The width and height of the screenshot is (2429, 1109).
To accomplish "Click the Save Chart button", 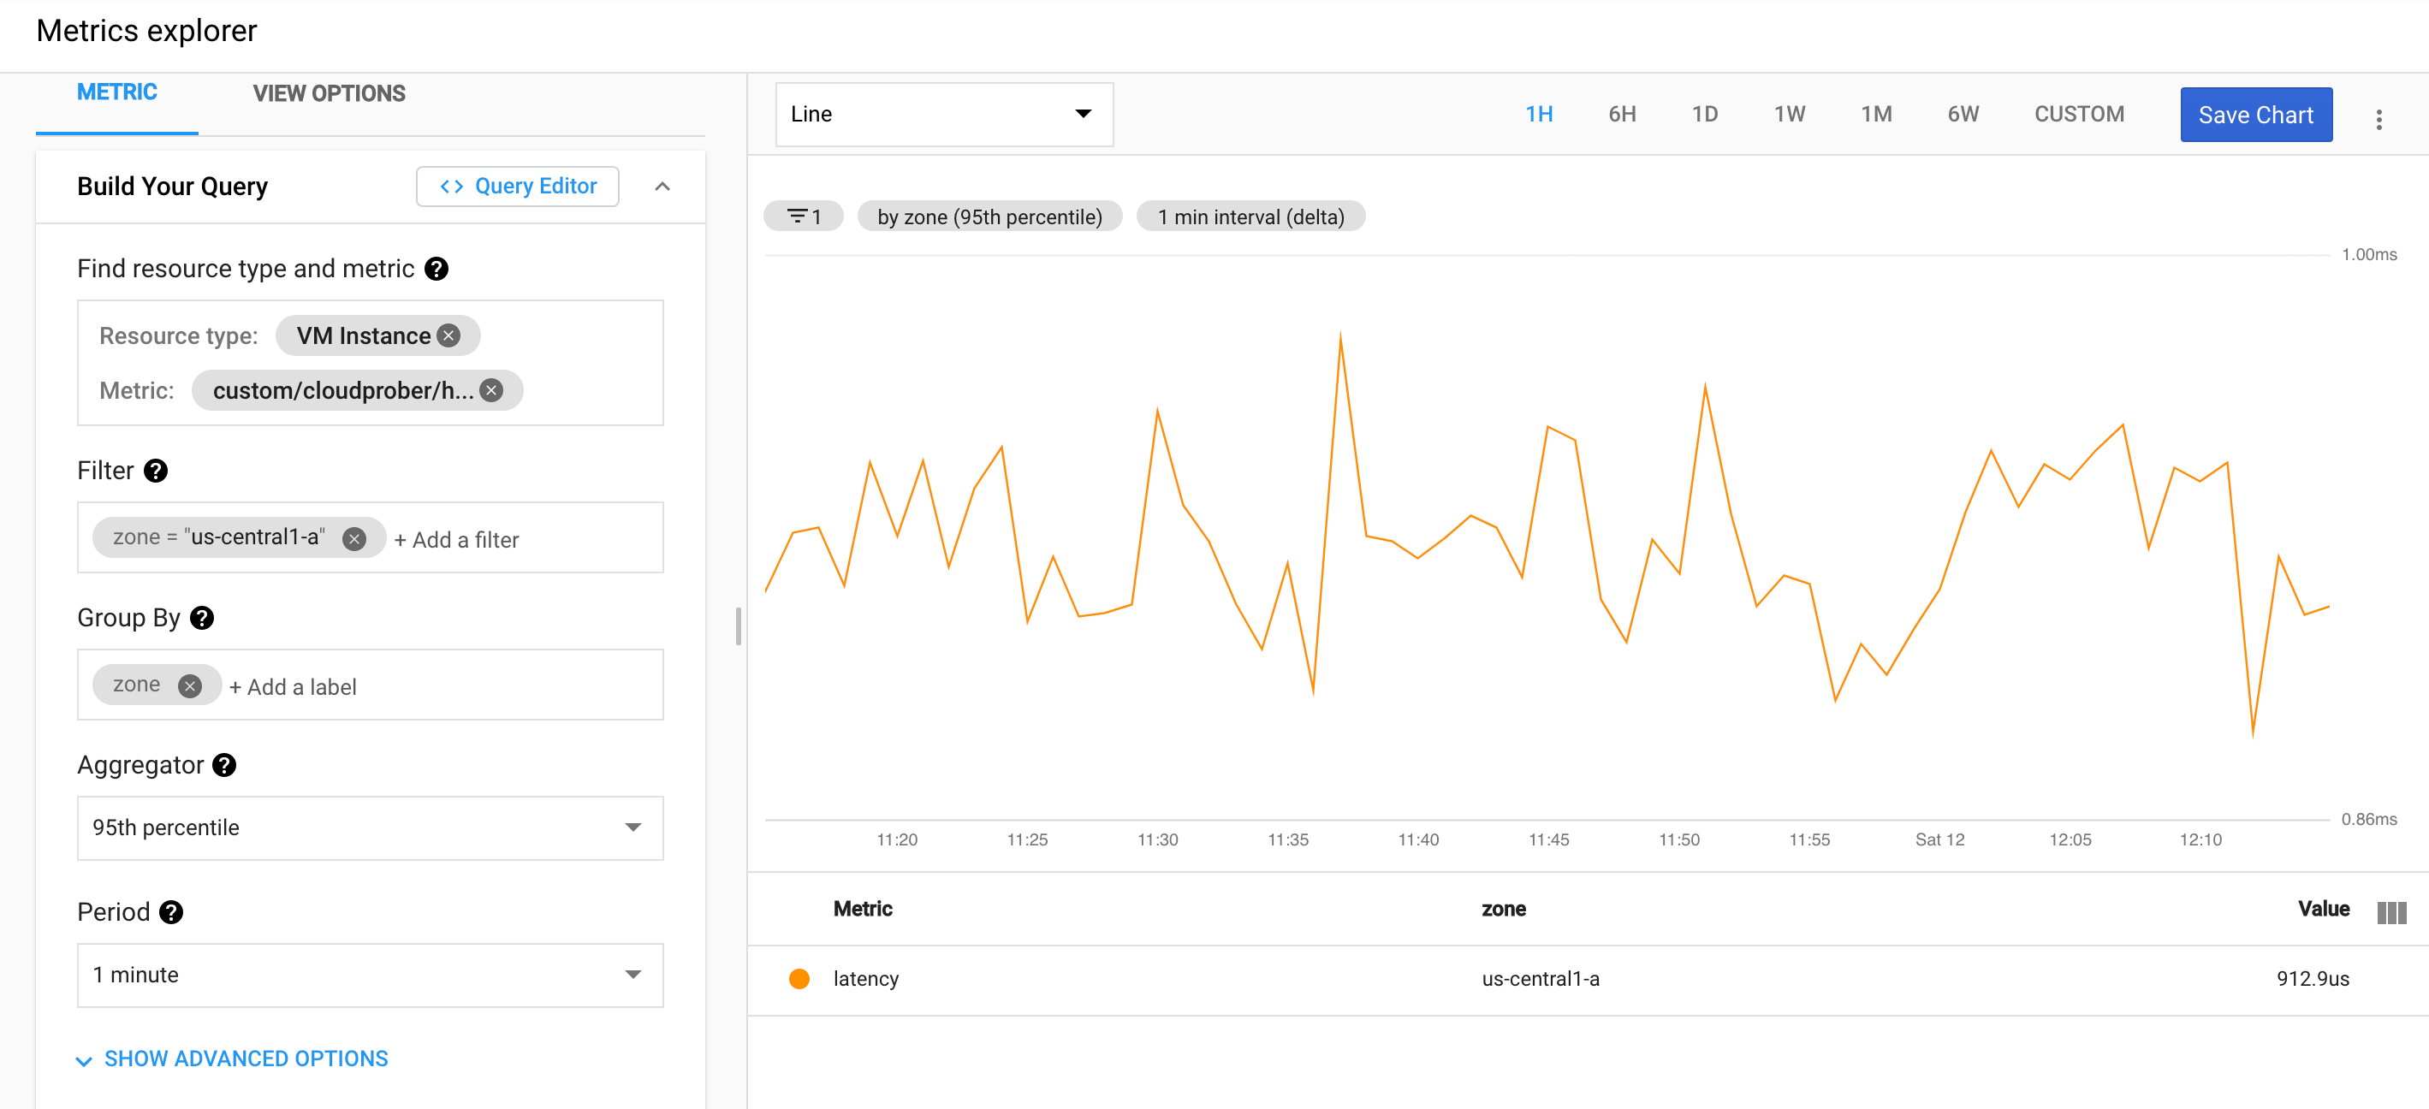I will point(2254,115).
